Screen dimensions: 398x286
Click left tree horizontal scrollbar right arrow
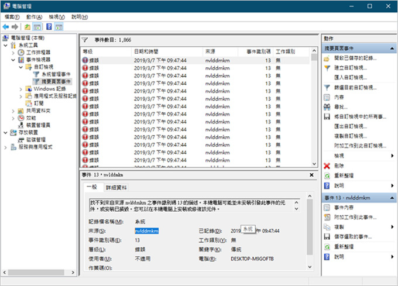tap(73, 273)
